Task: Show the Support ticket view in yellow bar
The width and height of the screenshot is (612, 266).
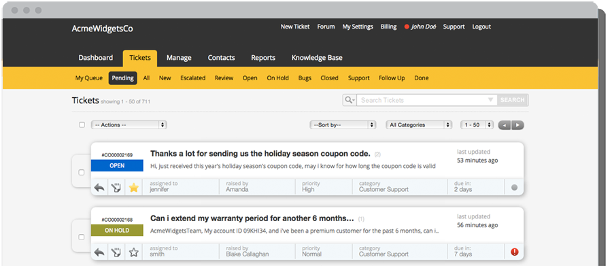Action: pos(358,78)
